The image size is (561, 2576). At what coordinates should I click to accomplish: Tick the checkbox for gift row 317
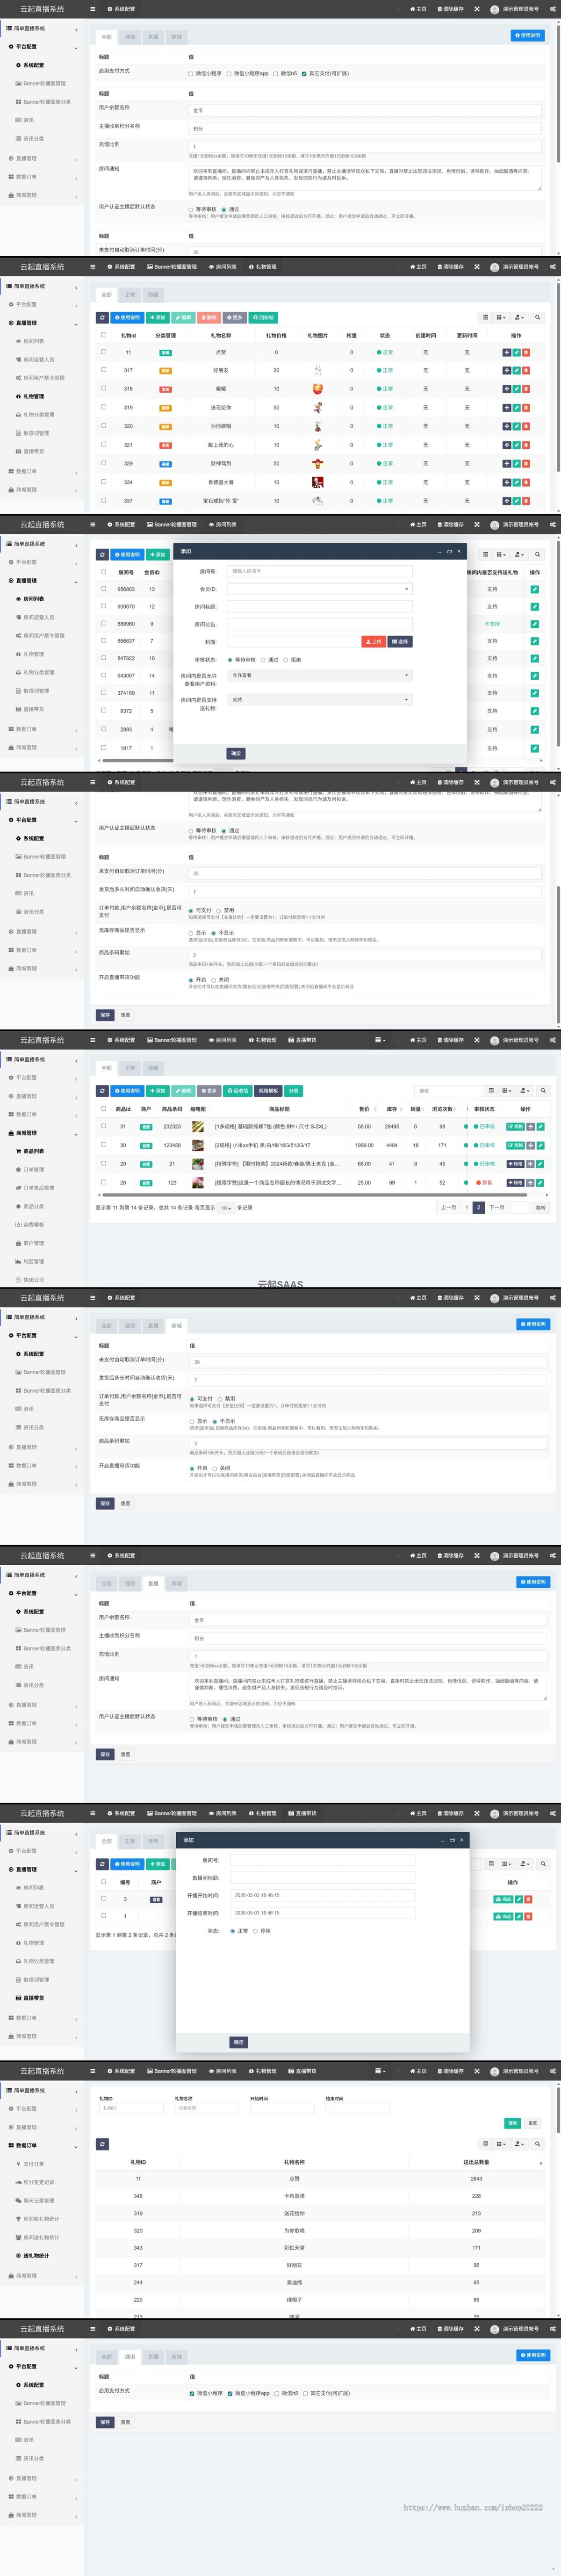click(103, 370)
